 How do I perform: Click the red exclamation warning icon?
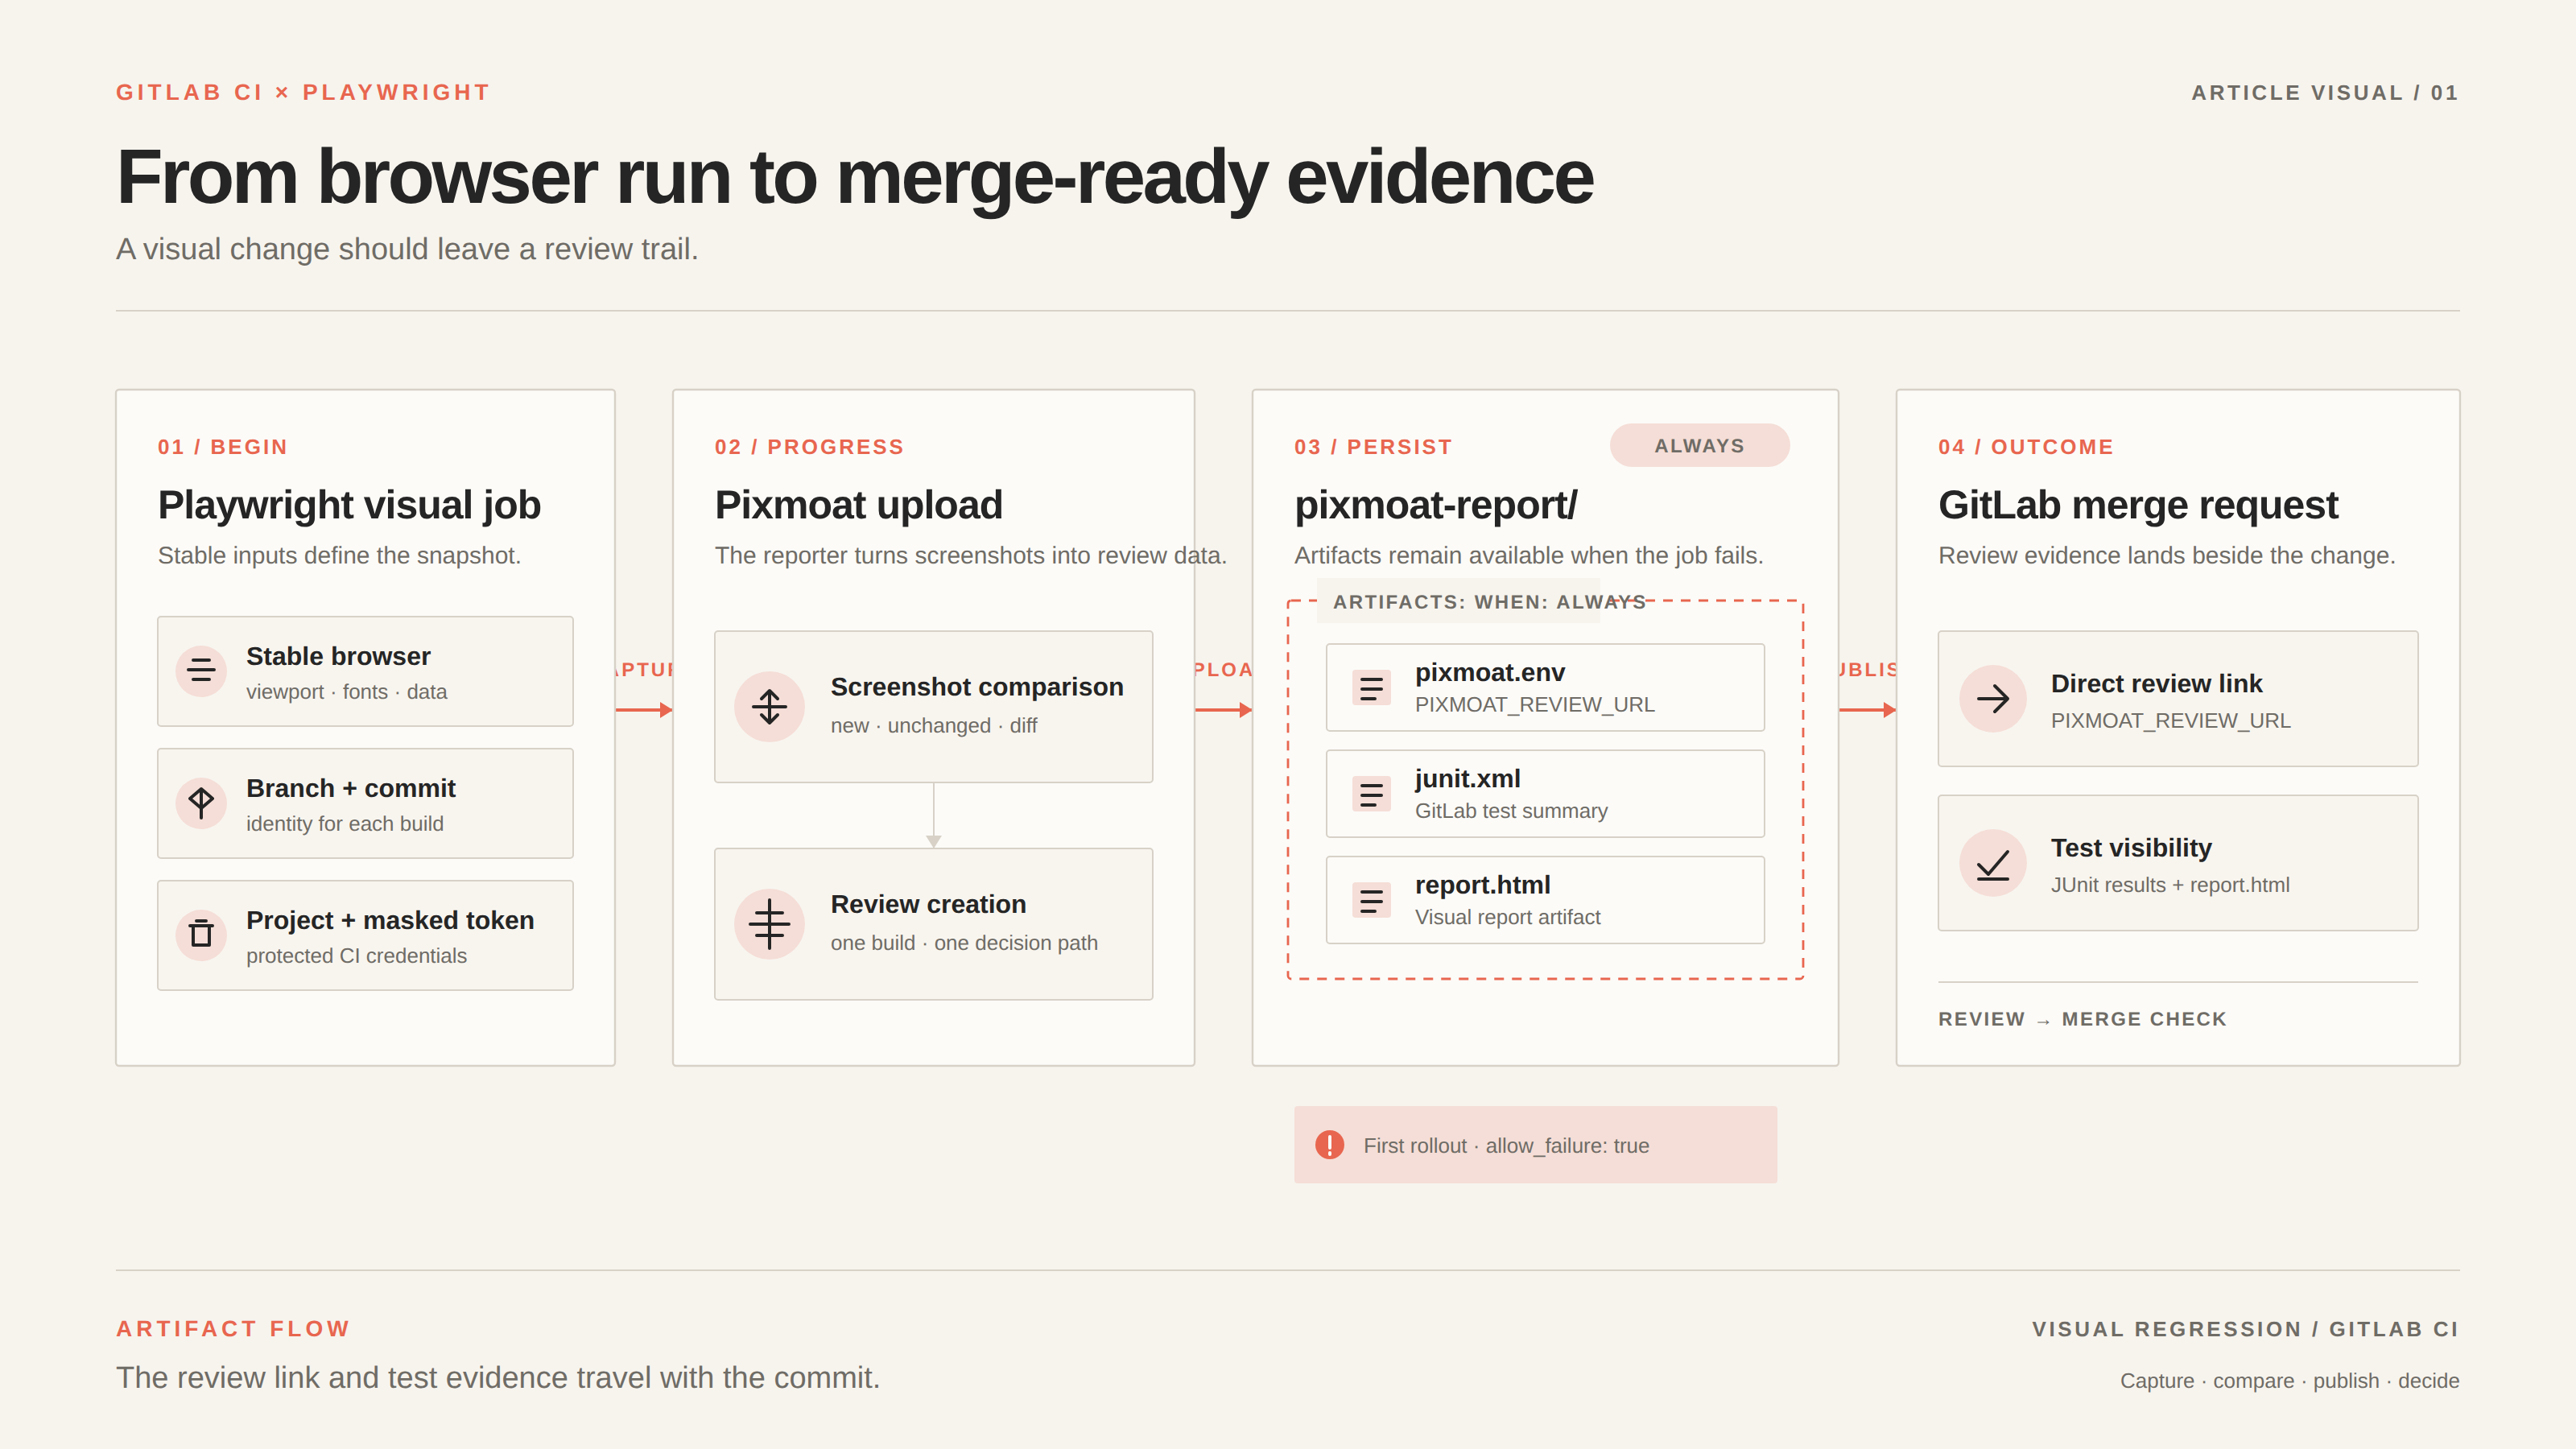[x=1329, y=1145]
